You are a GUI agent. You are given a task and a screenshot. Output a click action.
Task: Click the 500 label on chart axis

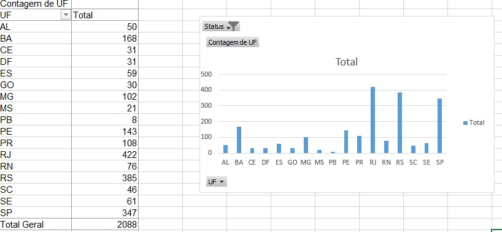tap(206, 74)
